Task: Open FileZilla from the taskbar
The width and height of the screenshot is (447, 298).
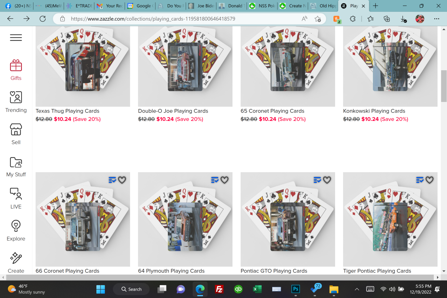Action: point(219,289)
